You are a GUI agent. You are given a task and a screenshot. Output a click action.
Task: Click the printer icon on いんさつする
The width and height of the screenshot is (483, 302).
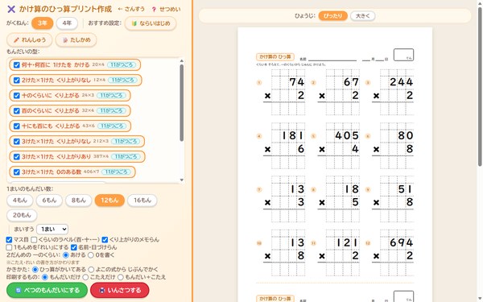pyautogui.click(x=102, y=290)
